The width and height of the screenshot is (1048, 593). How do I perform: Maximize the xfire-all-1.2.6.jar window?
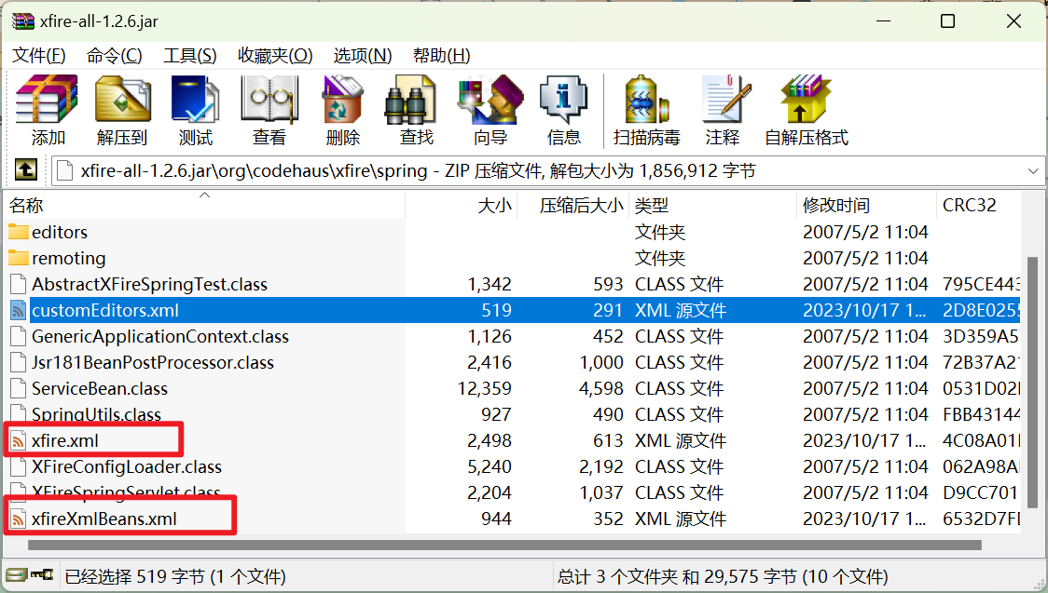click(x=947, y=21)
